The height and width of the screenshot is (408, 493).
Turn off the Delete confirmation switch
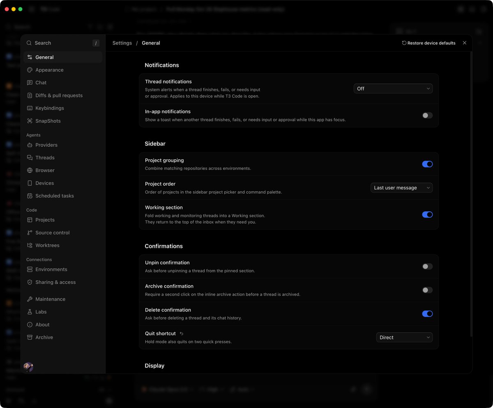pyautogui.click(x=427, y=314)
